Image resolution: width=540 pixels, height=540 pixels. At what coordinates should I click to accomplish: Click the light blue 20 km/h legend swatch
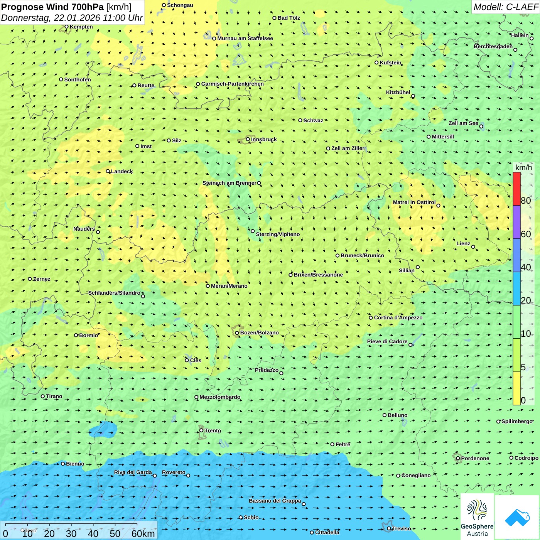coord(516,289)
